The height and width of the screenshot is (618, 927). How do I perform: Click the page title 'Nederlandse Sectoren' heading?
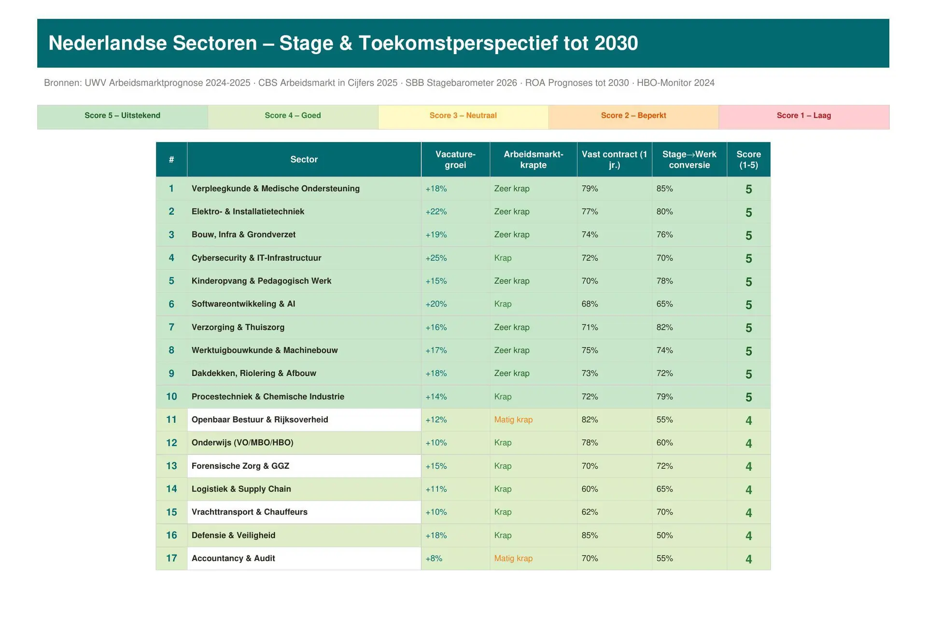pos(343,43)
